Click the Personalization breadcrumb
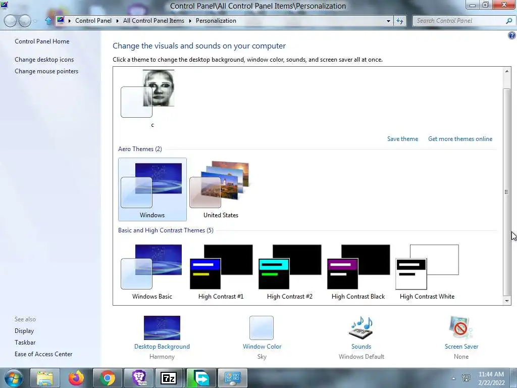 pyautogui.click(x=216, y=20)
